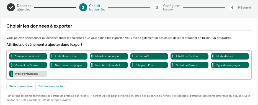Click the Désélectionner tout button
The height and width of the screenshot is (105, 258).
point(52,86)
